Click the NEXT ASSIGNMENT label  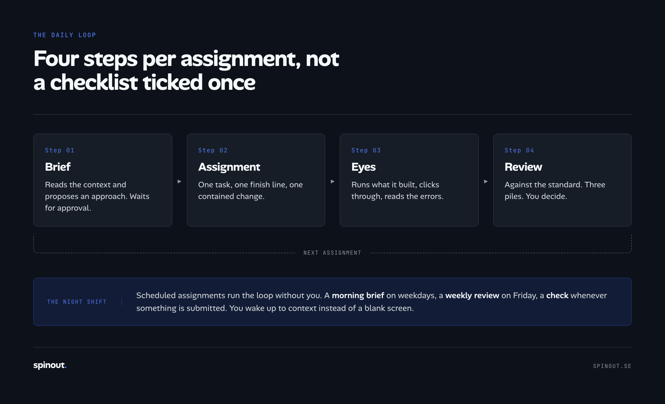point(332,253)
